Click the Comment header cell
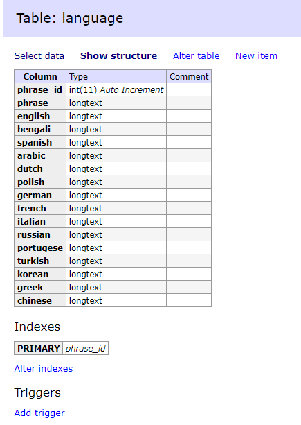301x425 pixels. click(189, 76)
